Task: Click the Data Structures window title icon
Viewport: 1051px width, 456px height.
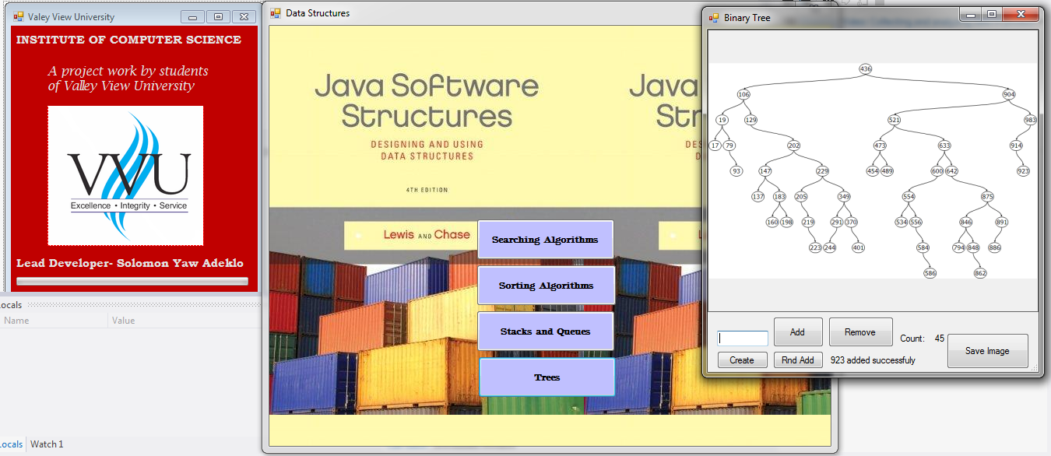Action: pos(276,13)
